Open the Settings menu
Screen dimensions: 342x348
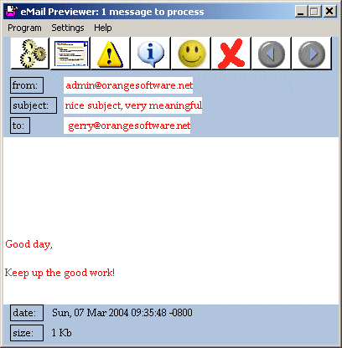point(68,28)
